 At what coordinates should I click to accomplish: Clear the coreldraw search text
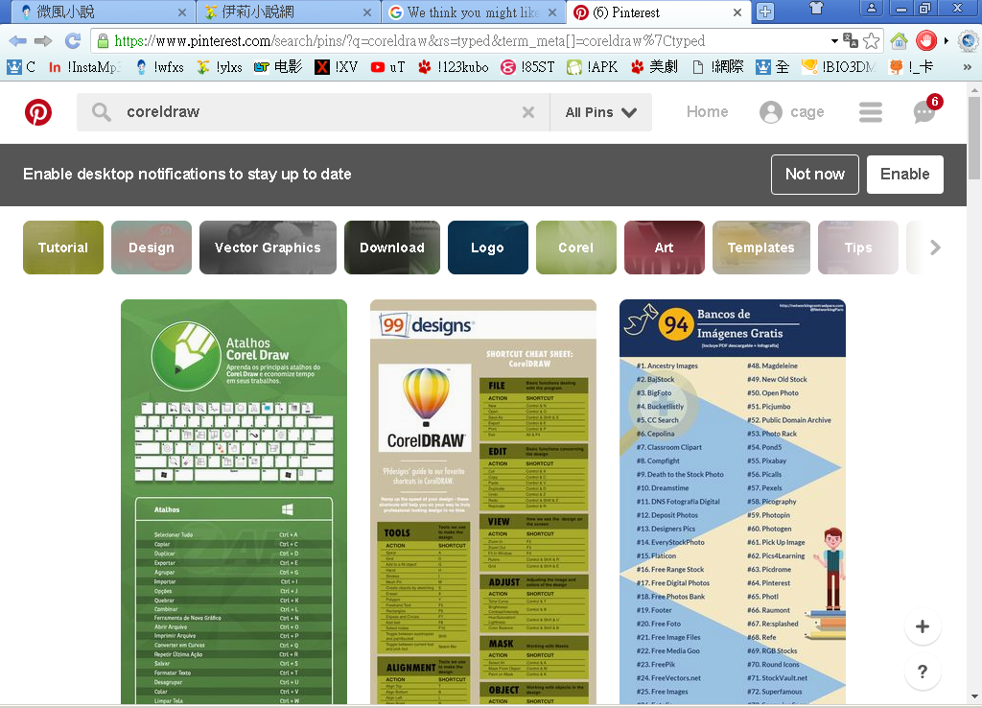528,112
